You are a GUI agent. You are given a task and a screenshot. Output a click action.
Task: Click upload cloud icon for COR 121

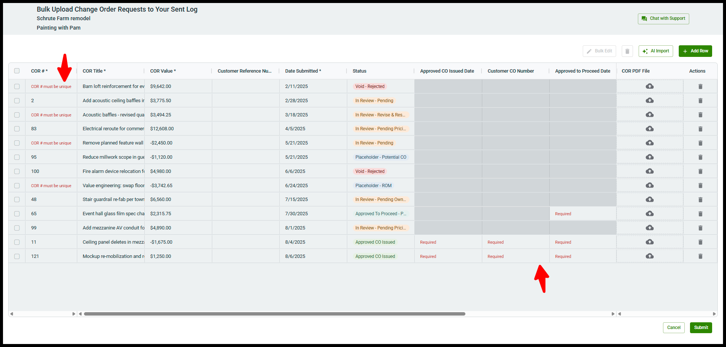649,256
